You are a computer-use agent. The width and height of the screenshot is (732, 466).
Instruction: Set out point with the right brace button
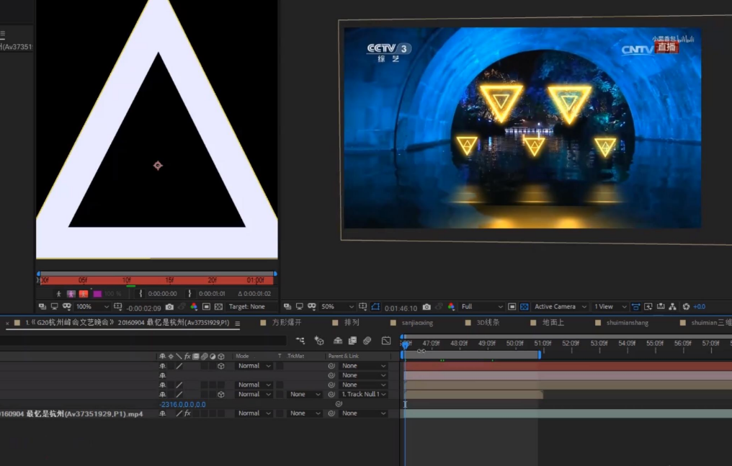tap(189, 294)
